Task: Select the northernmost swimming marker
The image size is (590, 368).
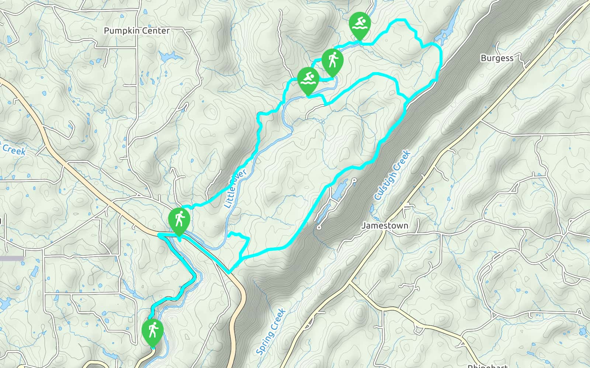Action: (x=360, y=26)
